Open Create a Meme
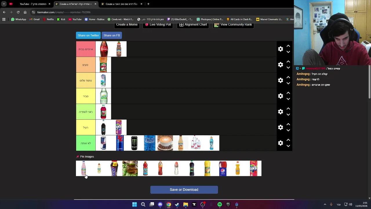Screen dimensions: 371x209 tap(127, 25)
